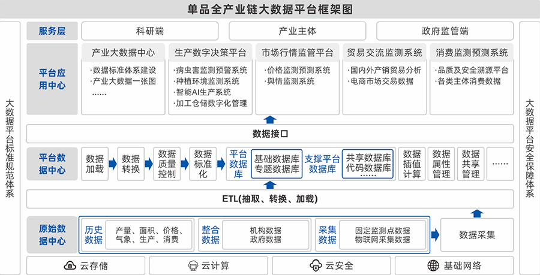
Task: Click the globe icon beside 基础网络
Action: tap(434, 265)
